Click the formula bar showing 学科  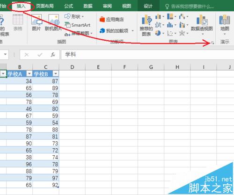147,54
